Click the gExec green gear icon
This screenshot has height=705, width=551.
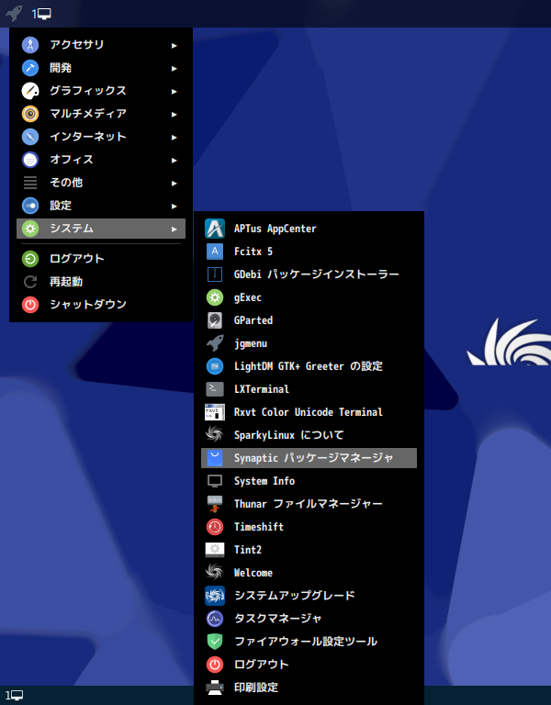(215, 297)
